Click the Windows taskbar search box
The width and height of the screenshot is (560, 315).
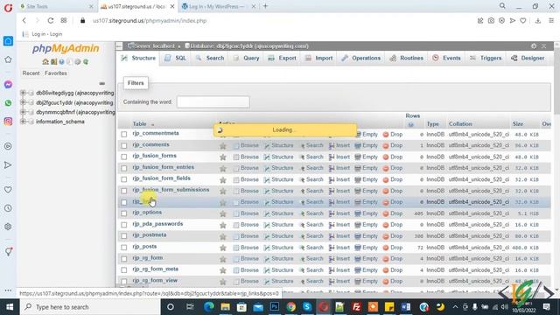pos(90,307)
